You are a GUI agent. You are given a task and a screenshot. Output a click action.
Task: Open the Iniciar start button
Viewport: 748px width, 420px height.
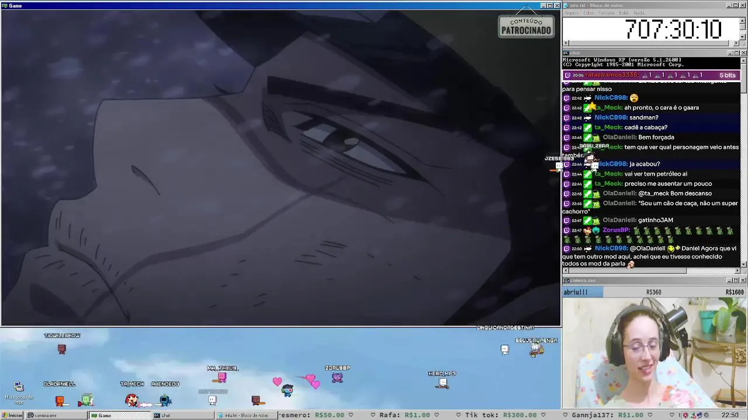[x=12, y=415]
